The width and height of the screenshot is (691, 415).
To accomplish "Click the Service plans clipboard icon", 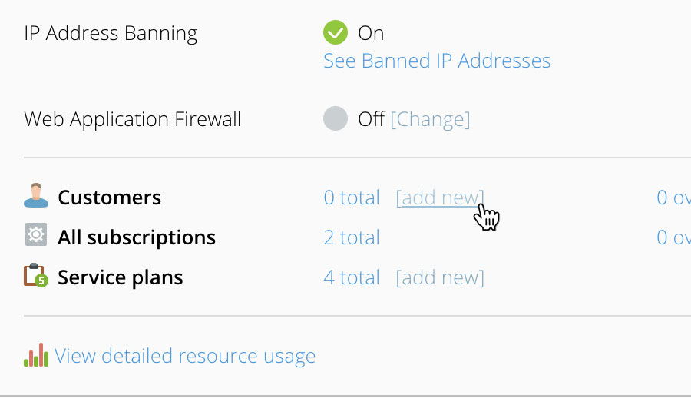I will 36,275.
